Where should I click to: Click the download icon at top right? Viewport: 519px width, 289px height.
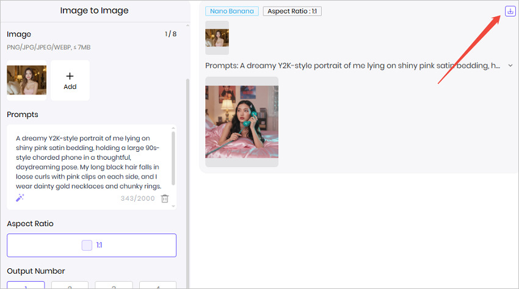tap(510, 11)
